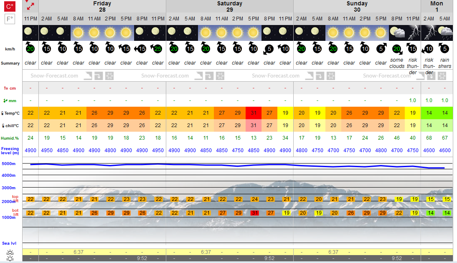Click the Friday 8 PM wind arrow showing 15
Viewport: 457px width, 263px height.
tap(140, 49)
